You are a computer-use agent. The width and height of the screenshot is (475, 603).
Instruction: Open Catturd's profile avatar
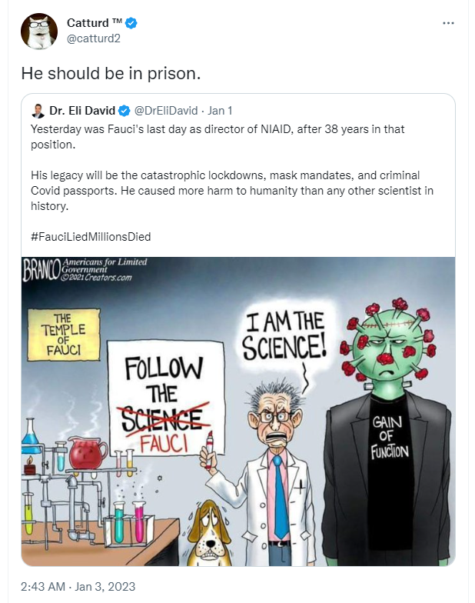[x=38, y=32]
